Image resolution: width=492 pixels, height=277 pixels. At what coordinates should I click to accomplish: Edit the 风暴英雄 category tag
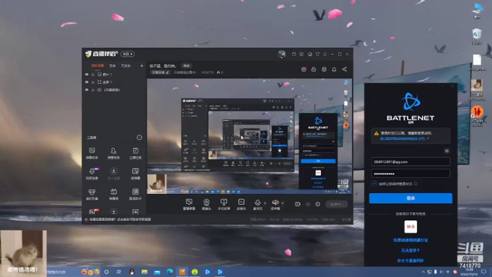pyautogui.click(x=160, y=73)
